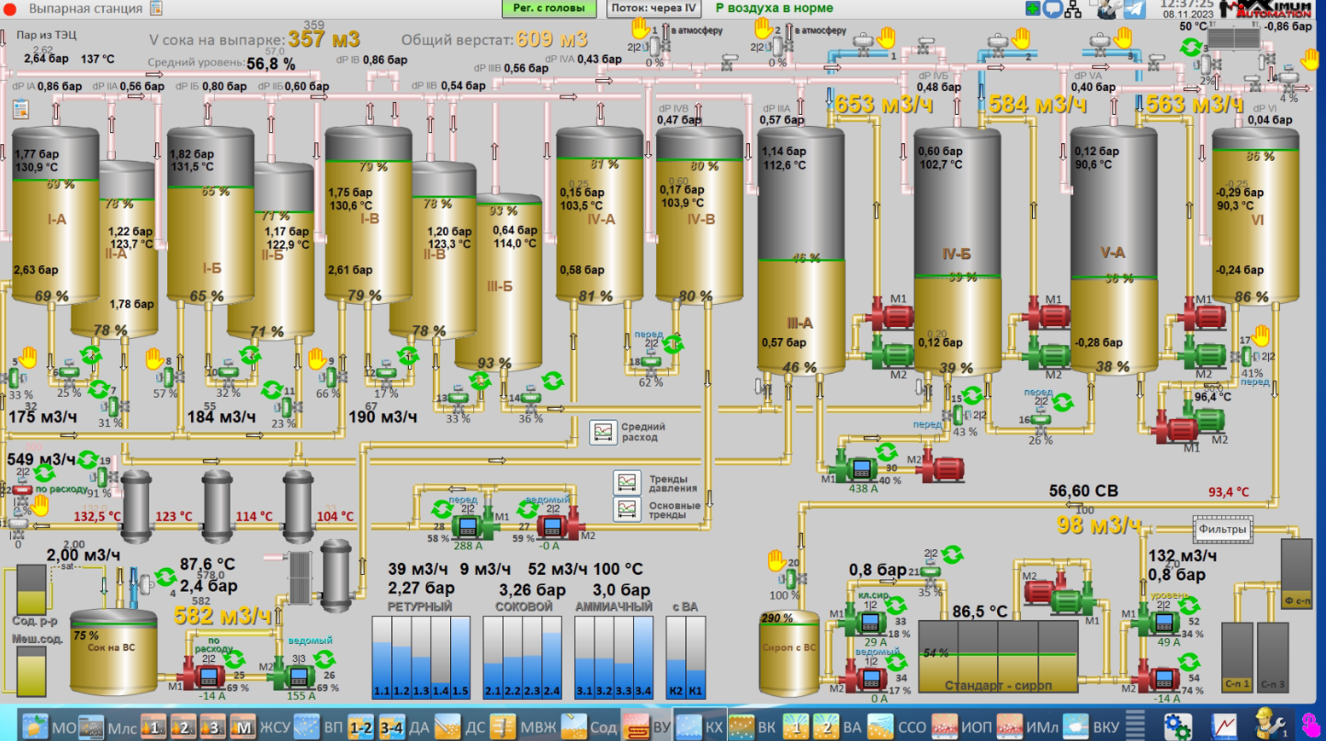Select the Сод. р-р level tank indicator
Screen dimensions: 1326x741
coord(32,589)
